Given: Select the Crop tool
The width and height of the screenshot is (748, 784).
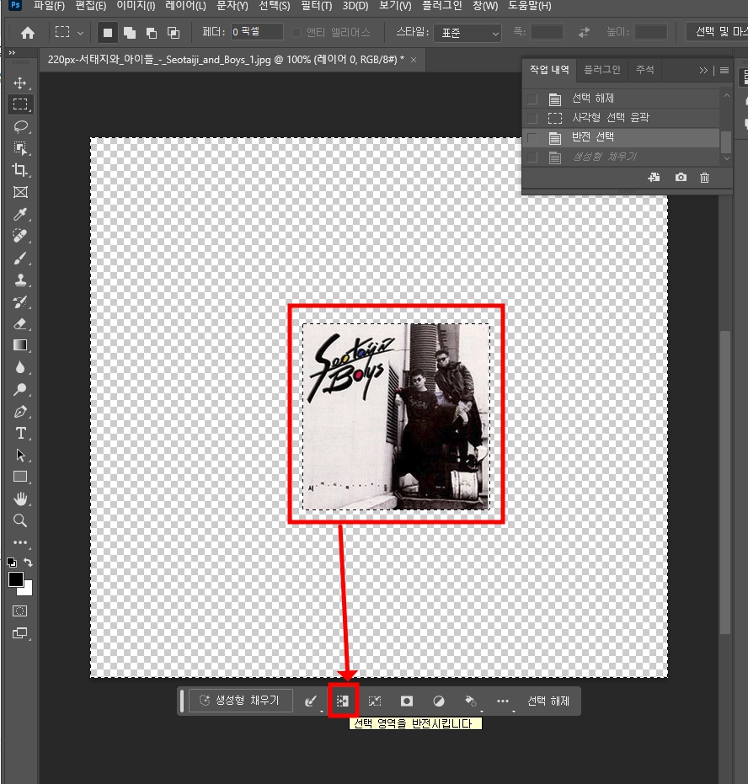Looking at the screenshot, I should click(20, 170).
